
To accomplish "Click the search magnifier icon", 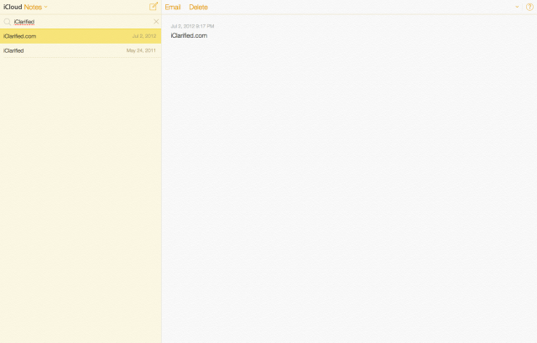I will [x=8, y=21].
